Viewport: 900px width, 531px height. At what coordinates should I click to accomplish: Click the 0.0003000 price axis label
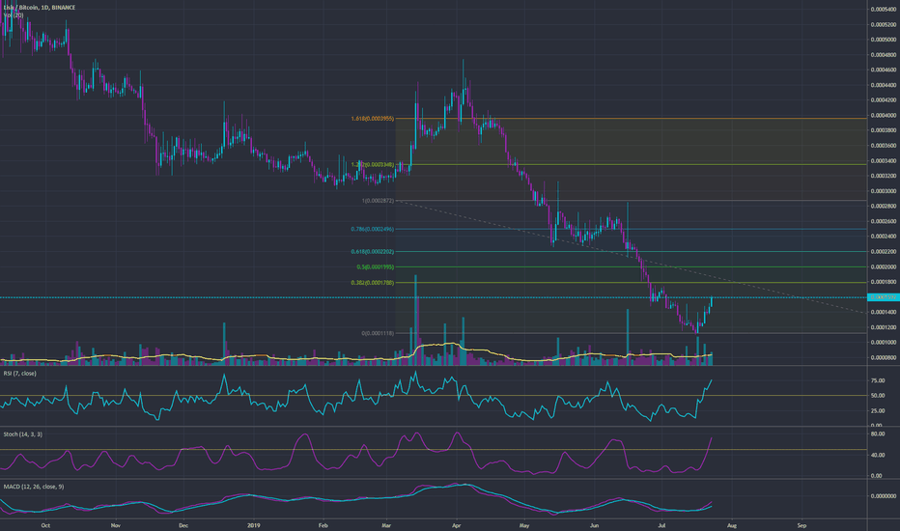pyautogui.click(x=884, y=191)
